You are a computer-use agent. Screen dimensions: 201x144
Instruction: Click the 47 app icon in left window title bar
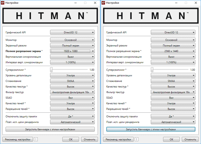[x=3, y=3]
